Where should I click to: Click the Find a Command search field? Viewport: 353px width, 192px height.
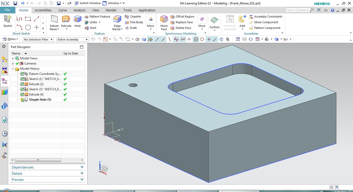coord(297,10)
